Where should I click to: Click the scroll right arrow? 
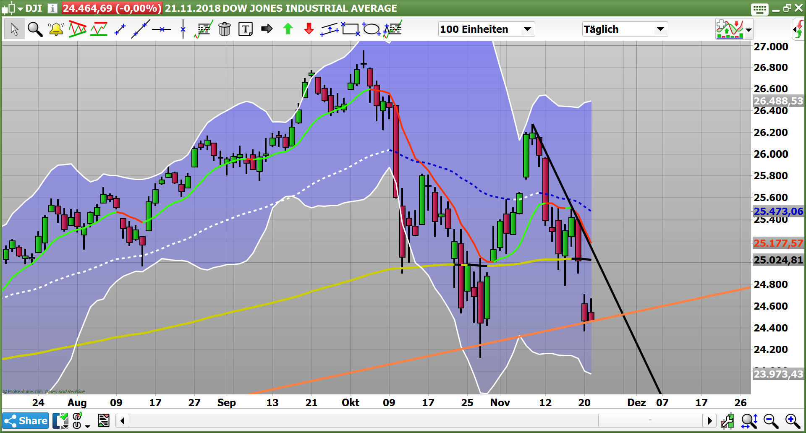709,420
